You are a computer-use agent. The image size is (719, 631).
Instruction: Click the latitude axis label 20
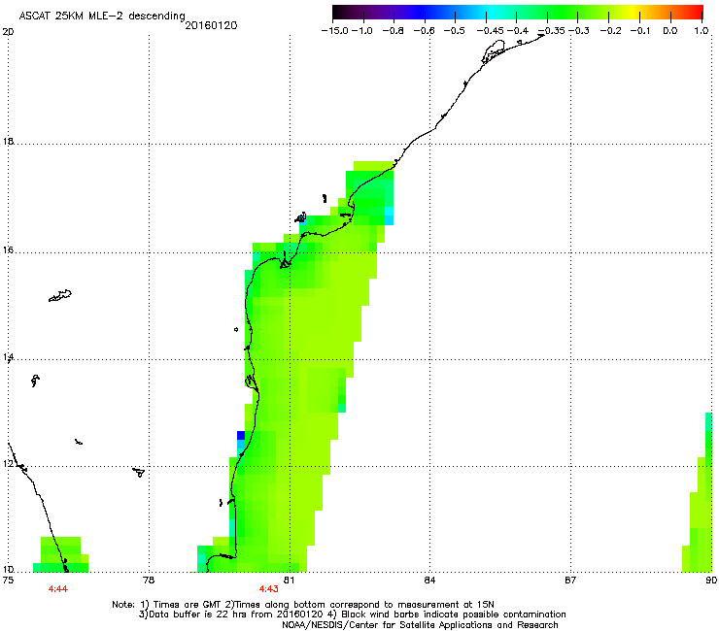pyautogui.click(x=8, y=32)
